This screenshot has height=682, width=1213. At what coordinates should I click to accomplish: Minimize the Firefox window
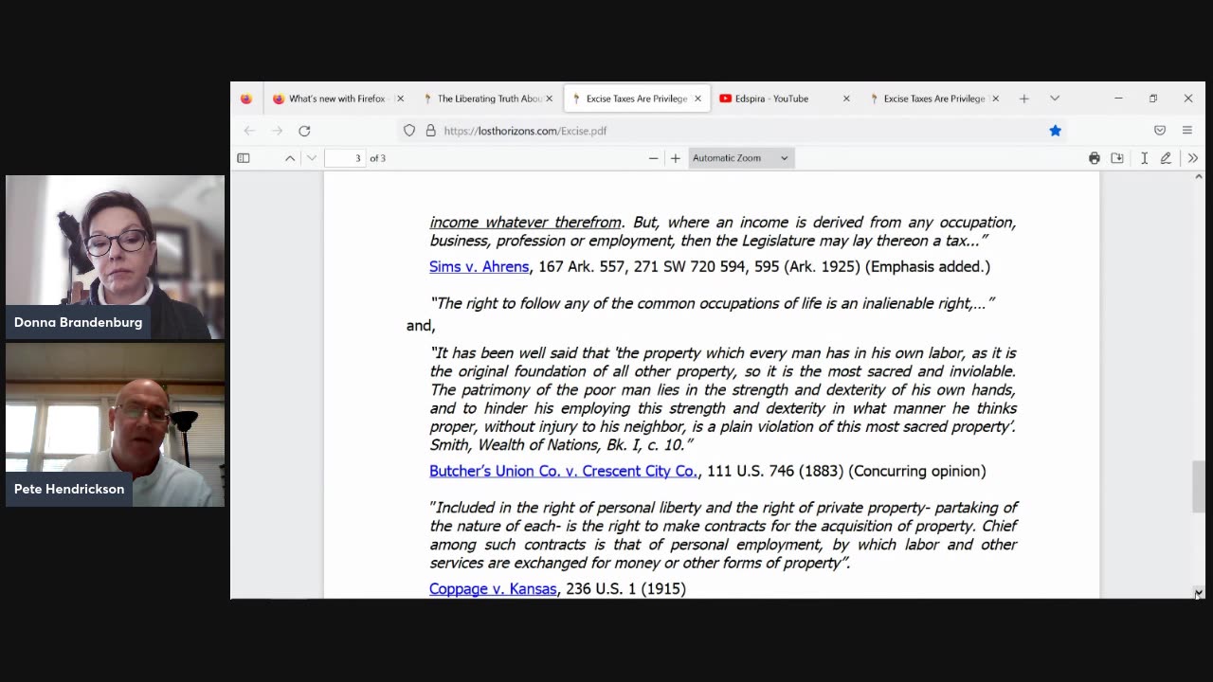coord(1118,99)
